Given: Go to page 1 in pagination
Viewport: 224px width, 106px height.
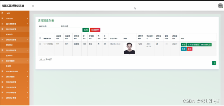Looking at the screenshot, I should (214, 63).
